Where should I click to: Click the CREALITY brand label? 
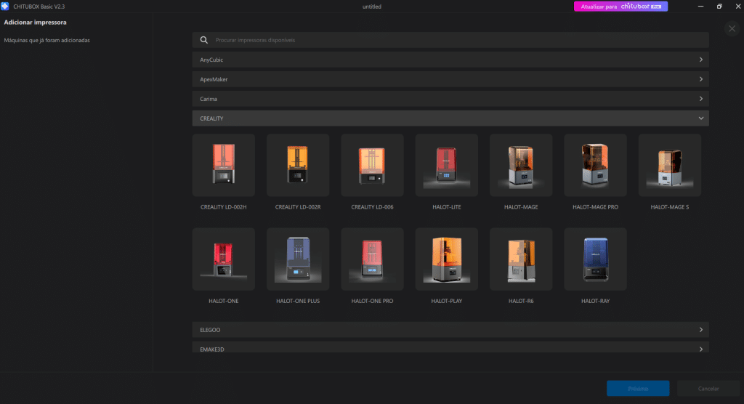[x=211, y=118]
